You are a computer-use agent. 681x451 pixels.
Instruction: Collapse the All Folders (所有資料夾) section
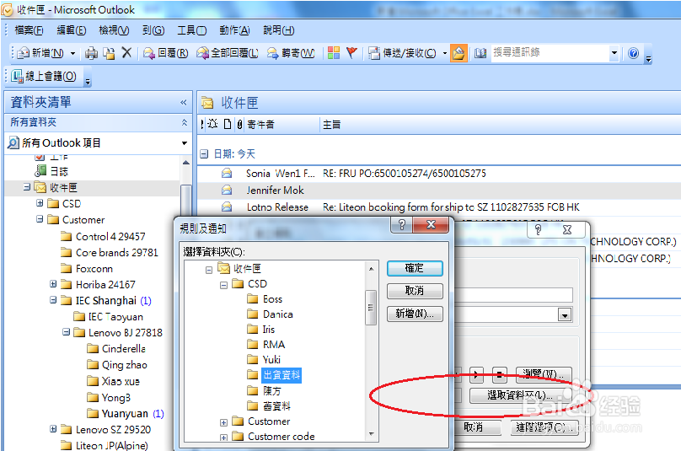tap(184, 122)
